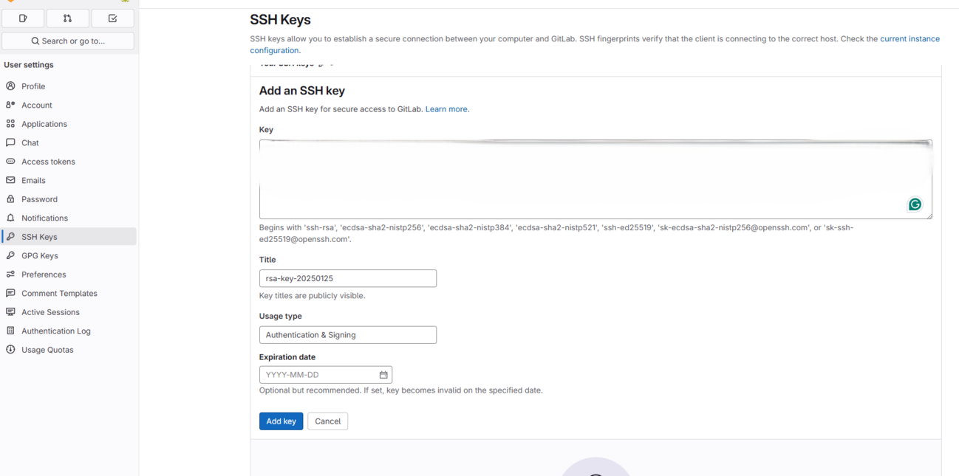Click the Expiration date YYYY-MM-DD field
This screenshot has height=476, width=959.
coord(326,375)
